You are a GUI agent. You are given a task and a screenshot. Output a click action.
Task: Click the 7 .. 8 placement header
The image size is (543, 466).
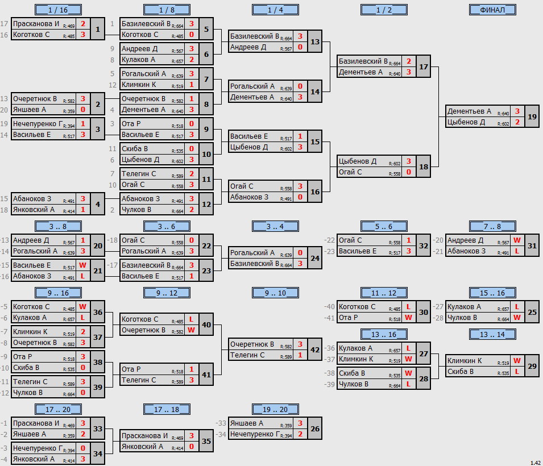[492, 226]
